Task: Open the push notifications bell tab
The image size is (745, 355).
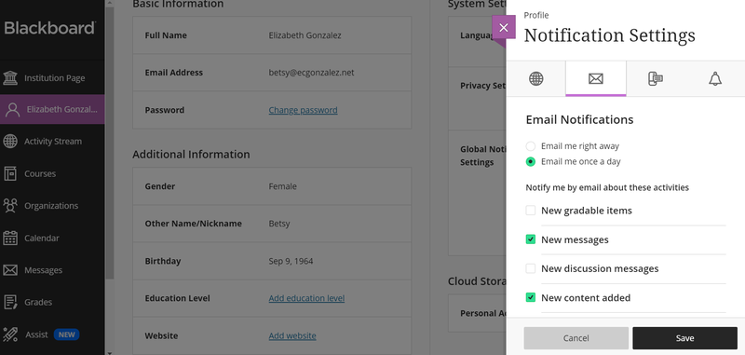Action: tap(715, 79)
